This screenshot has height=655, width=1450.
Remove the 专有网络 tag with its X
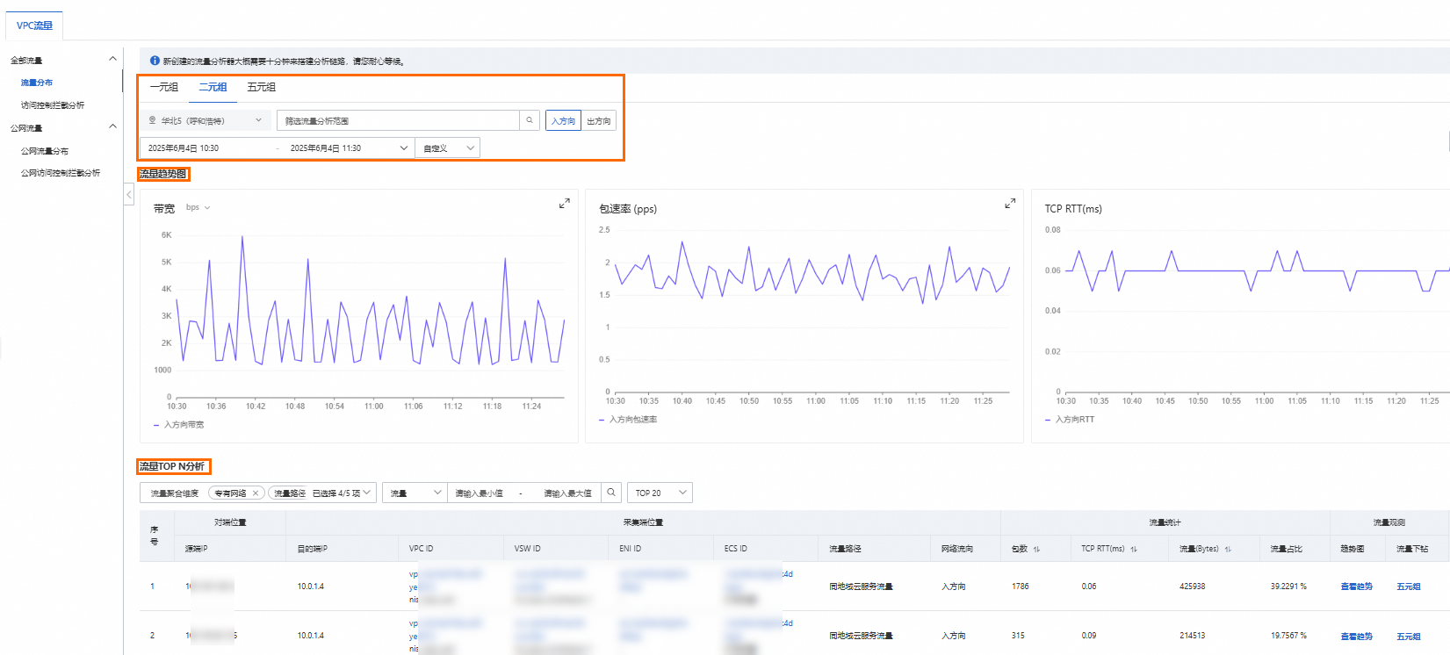click(256, 493)
